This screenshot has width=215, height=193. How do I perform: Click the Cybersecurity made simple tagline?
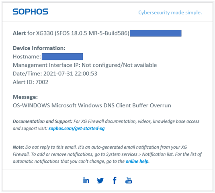coord(170,12)
